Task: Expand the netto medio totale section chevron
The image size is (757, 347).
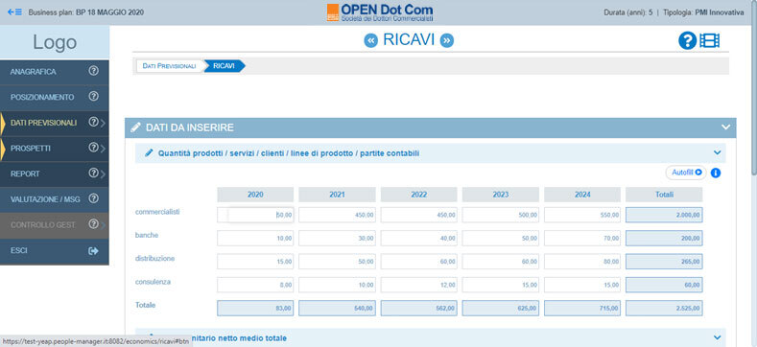Action: coord(717,337)
